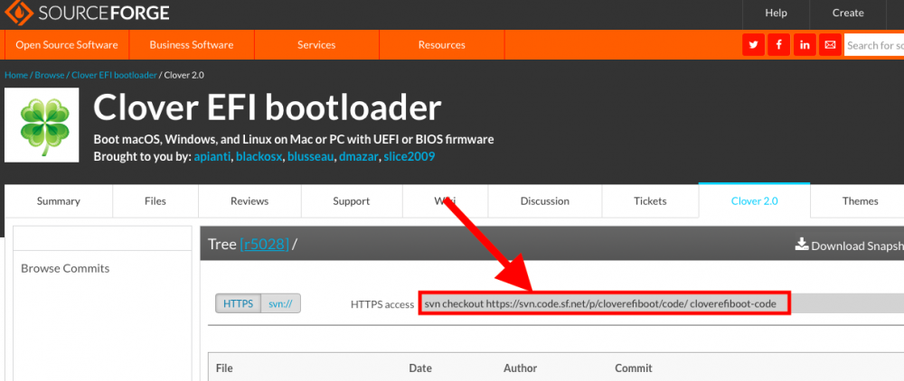Open the Facebook icon link
This screenshot has height=381, width=904.
click(x=779, y=45)
